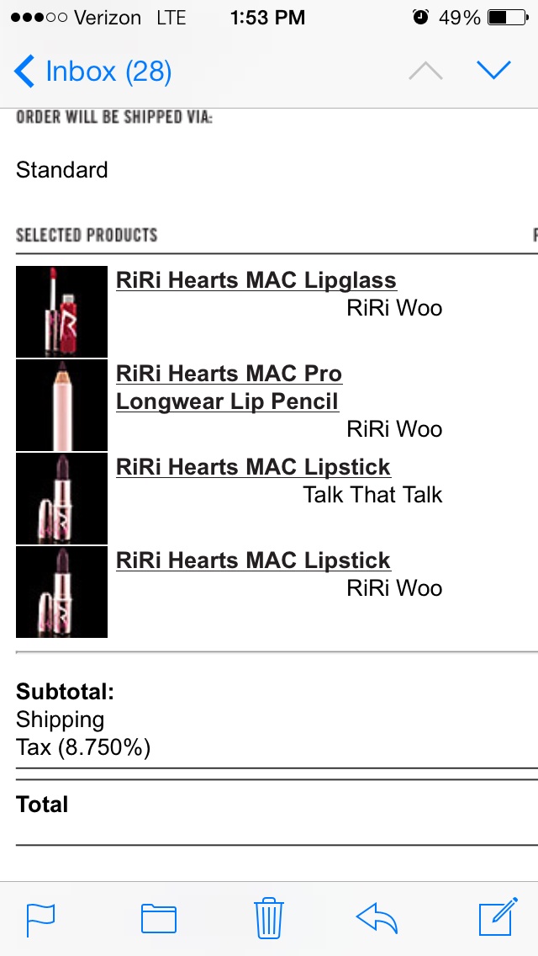
Task: Tap the battery indicator in status bar
Action: tap(508, 18)
